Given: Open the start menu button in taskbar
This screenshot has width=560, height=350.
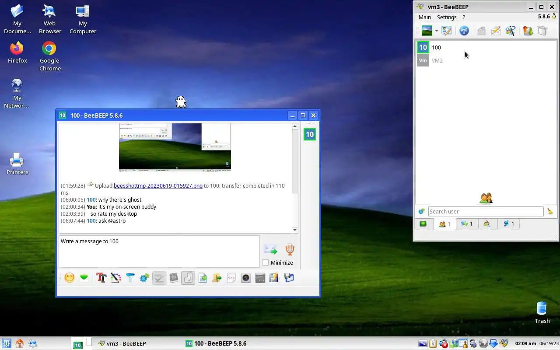Looking at the screenshot, I should click(x=6, y=343).
